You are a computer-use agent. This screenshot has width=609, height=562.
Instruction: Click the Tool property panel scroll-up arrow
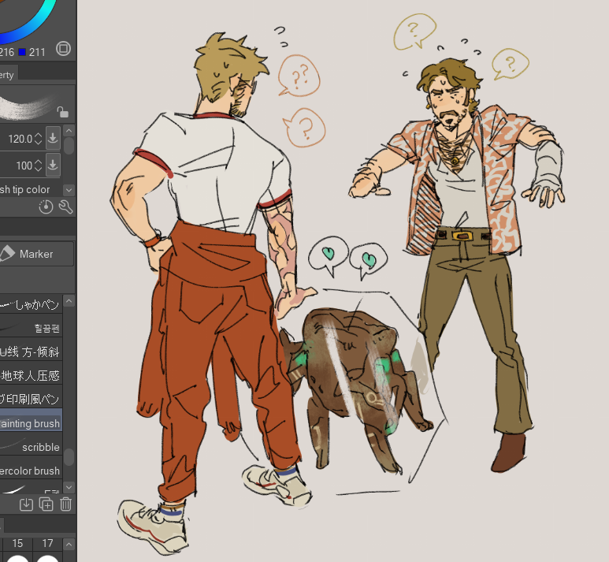[69, 131]
